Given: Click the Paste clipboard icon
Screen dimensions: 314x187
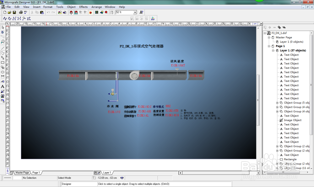Looking at the screenshot, I should 42,13.
